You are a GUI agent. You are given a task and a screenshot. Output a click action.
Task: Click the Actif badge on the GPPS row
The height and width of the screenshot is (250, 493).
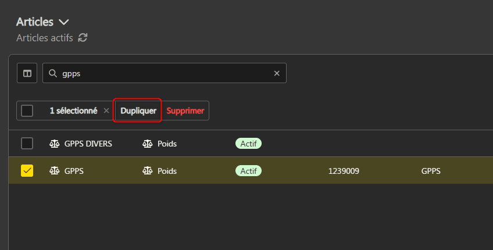point(248,171)
